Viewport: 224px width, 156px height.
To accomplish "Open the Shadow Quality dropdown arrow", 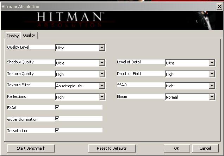I will pos(102,63).
